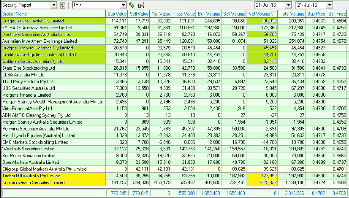Select Merrill Lynch Equities (Australia) Limited

pyautogui.click(x=53, y=135)
